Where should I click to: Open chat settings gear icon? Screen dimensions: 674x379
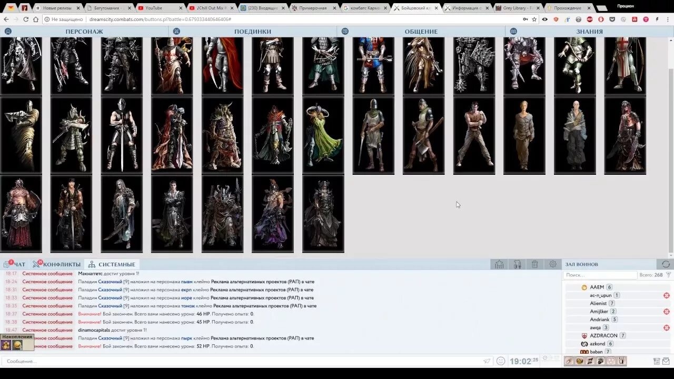click(x=553, y=264)
